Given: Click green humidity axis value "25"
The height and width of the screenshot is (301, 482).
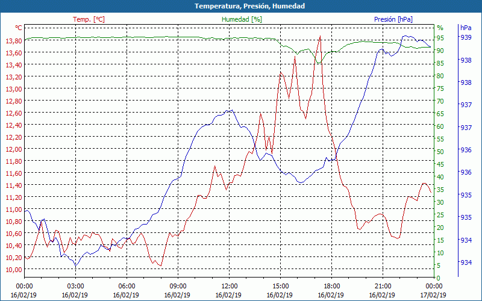Looking at the screenshot, I should click(x=440, y=215).
